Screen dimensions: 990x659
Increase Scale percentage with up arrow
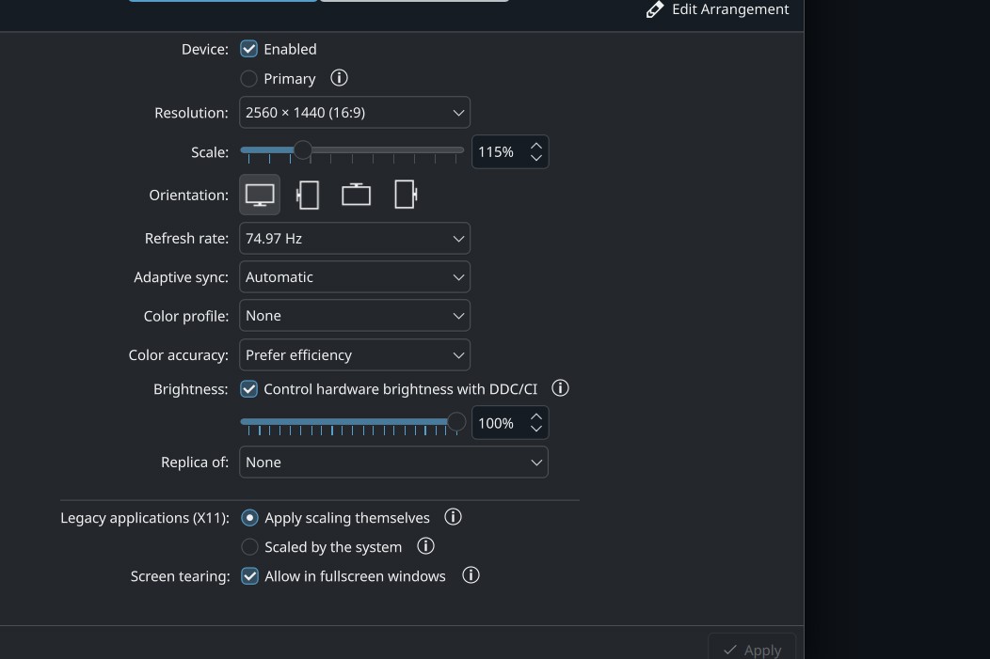pos(536,147)
